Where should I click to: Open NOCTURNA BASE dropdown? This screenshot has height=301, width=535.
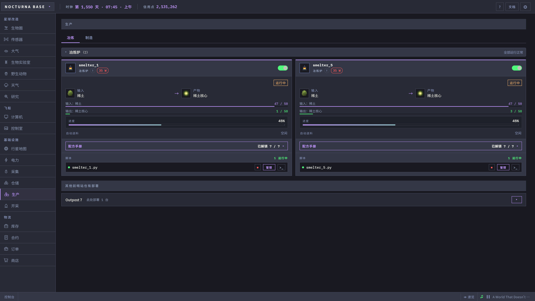click(x=27, y=7)
